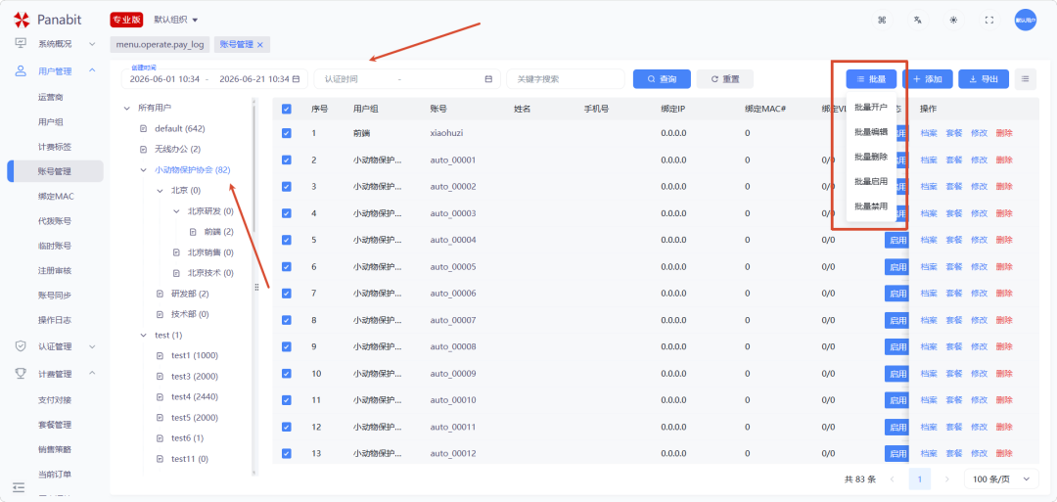Toggle checkbox for auto_00005 row
The height and width of the screenshot is (502, 1057).
tap(287, 266)
